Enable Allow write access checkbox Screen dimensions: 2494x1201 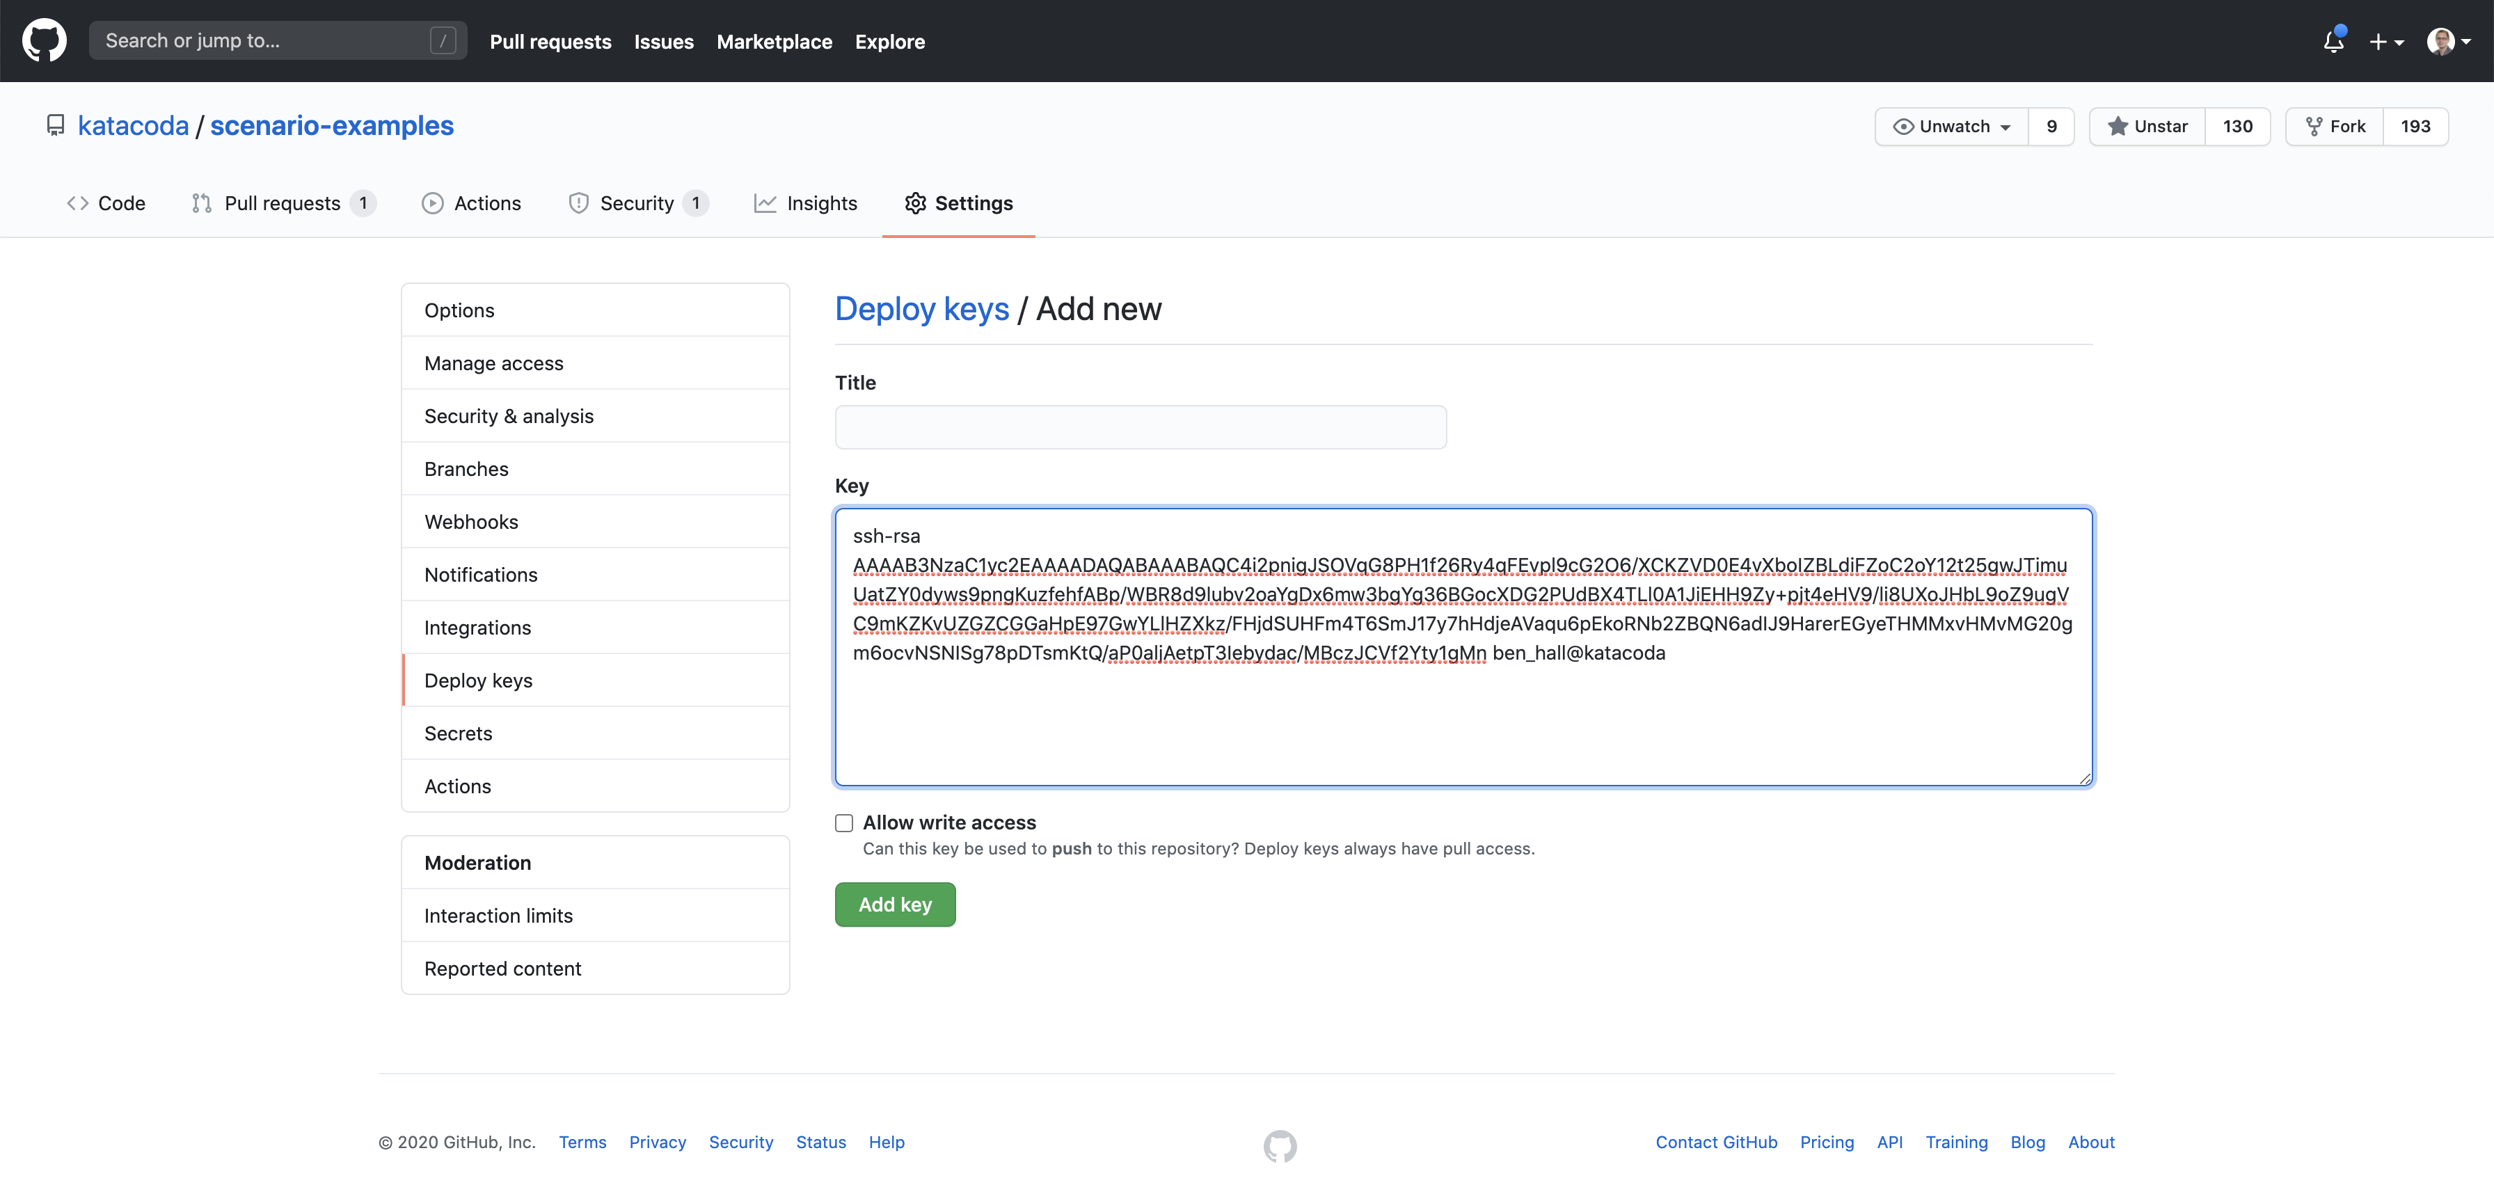[844, 822]
